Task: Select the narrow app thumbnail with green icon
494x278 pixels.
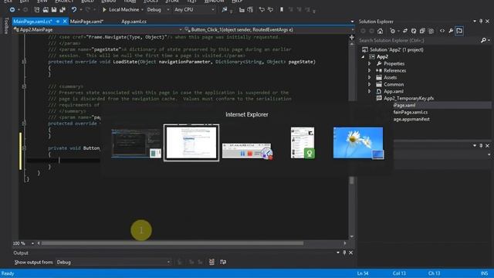Action: pos(303,143)
